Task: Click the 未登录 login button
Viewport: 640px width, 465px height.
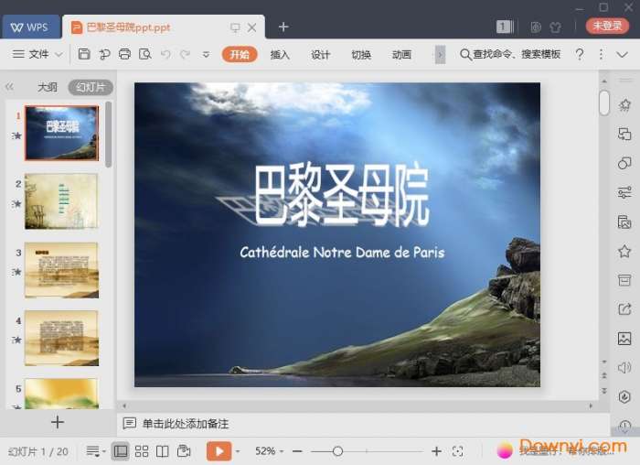Action: 607,27
